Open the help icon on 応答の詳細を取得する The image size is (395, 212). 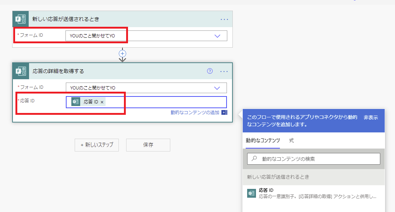[209, 71]
